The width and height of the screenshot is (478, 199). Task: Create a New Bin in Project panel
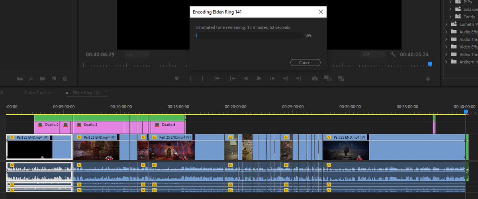pos(42,79)
